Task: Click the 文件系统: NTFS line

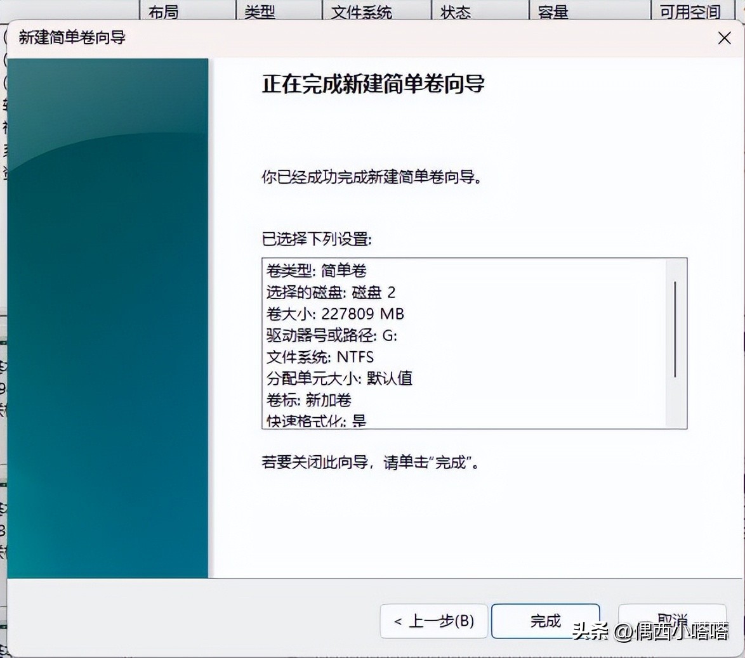Action: point(319,357)
